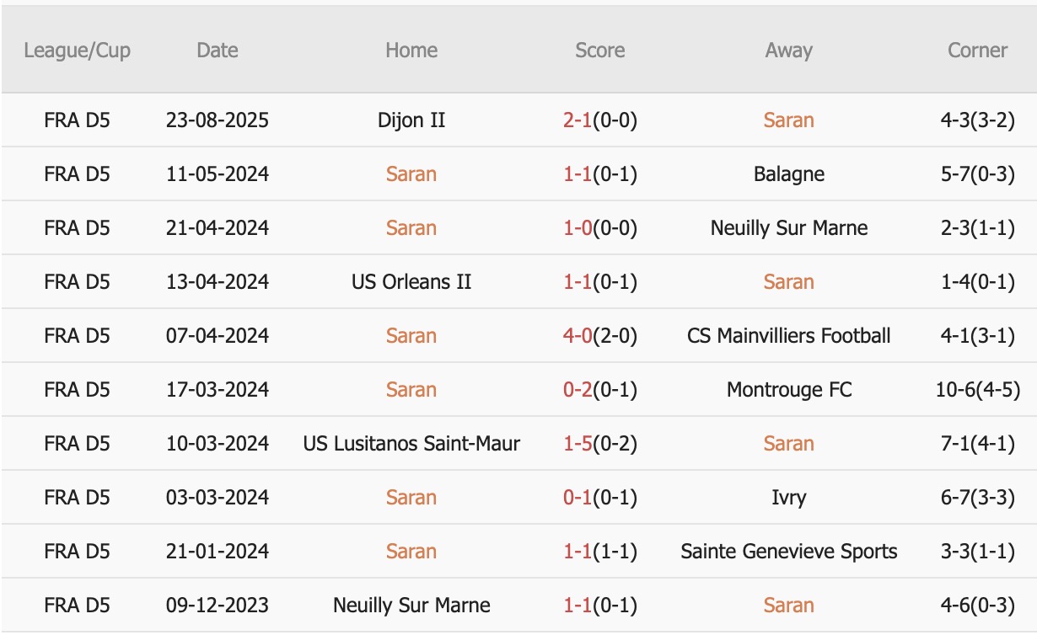1037x635 pixels.
Task: Open the 2-1 score for Dijon II match
Action: point(578,120)
